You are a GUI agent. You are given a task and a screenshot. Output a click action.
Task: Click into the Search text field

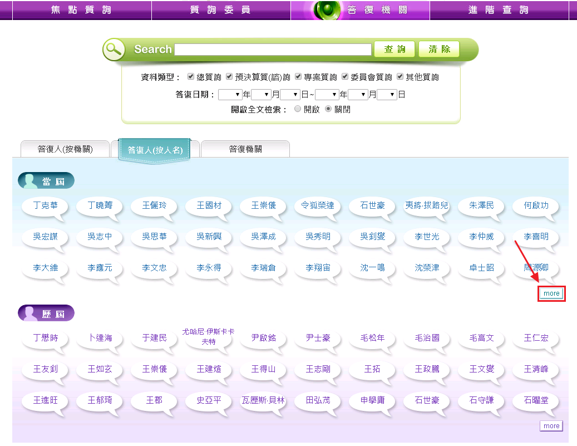(273, 50)
